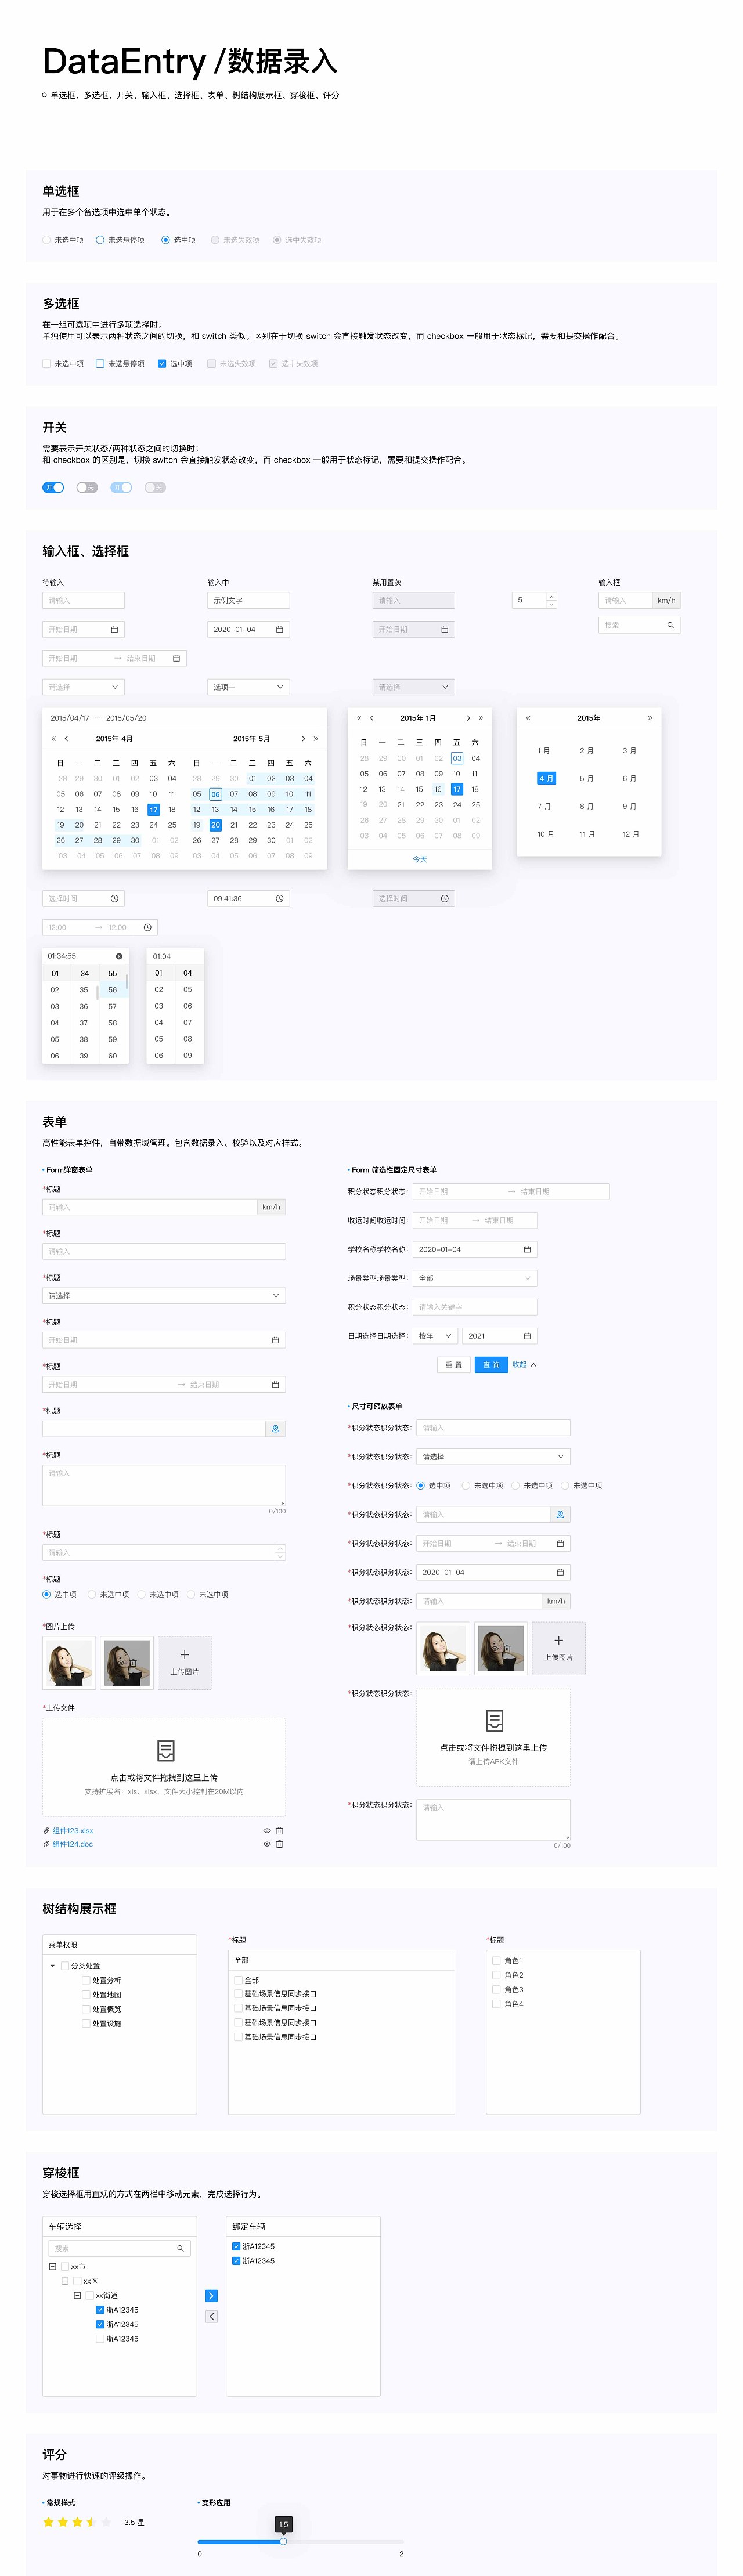
Task: Select 未选中项 radio in 单选框 section
Action: pyautogui.click(x=46, y=240)
